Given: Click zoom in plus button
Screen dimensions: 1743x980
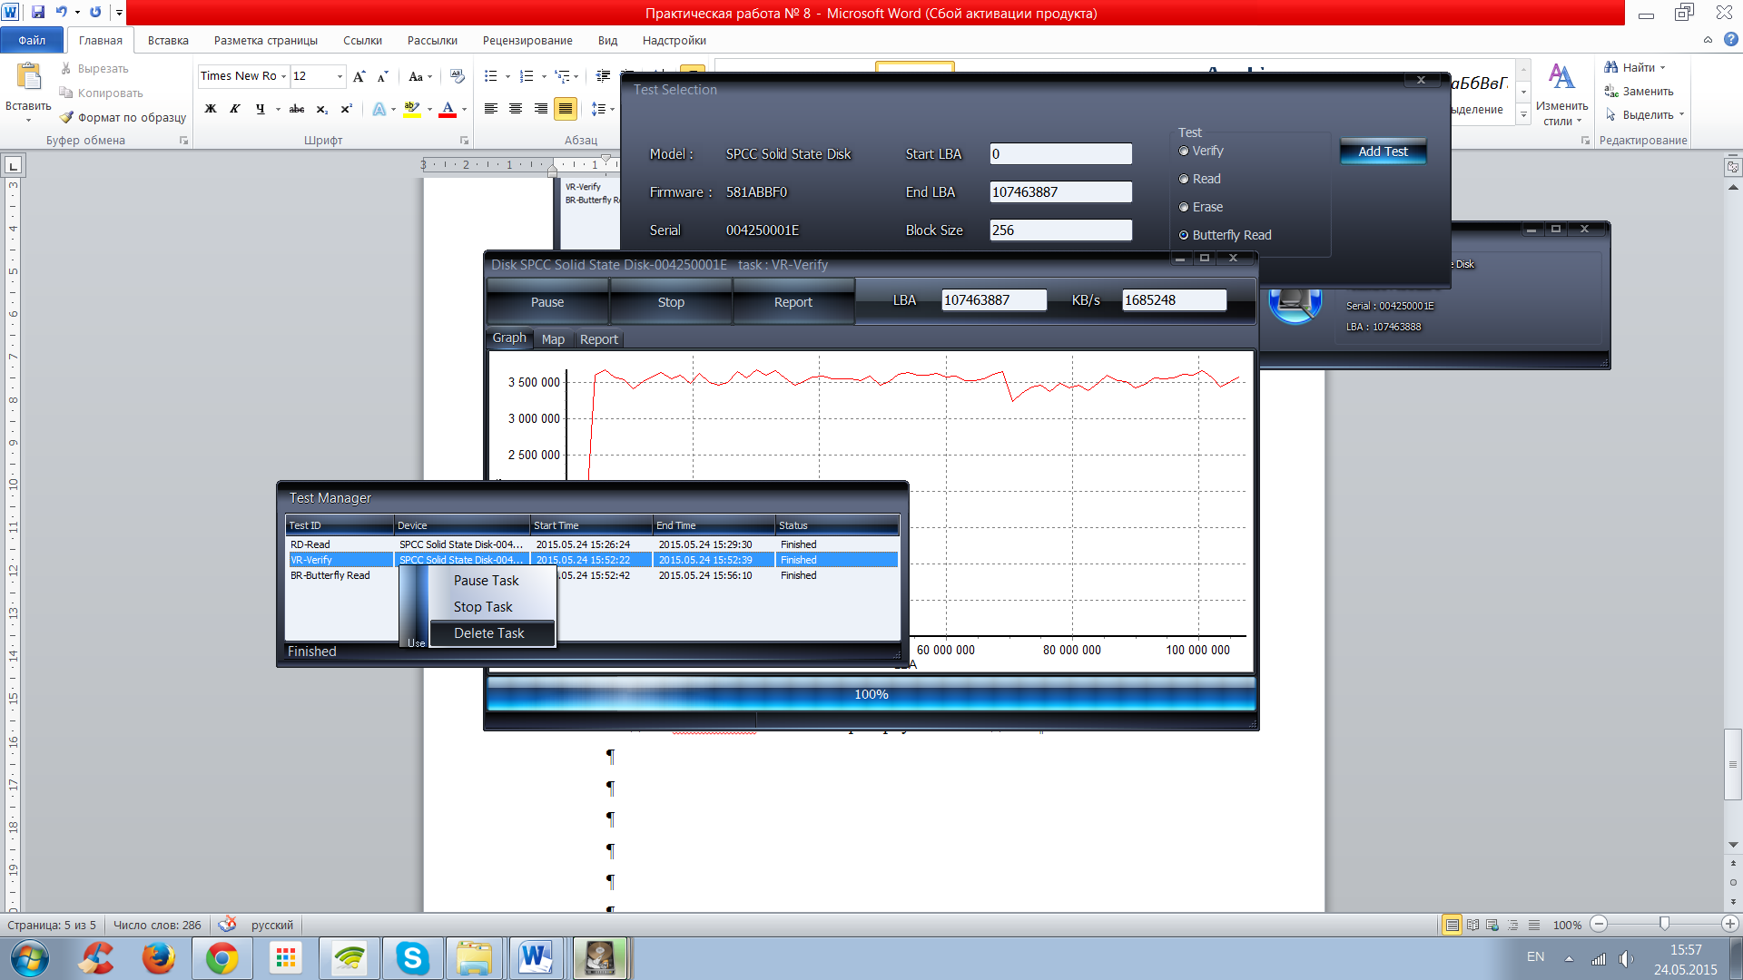Looking at the screenshot, I should pyautogui.click(x=1730, y=924).
